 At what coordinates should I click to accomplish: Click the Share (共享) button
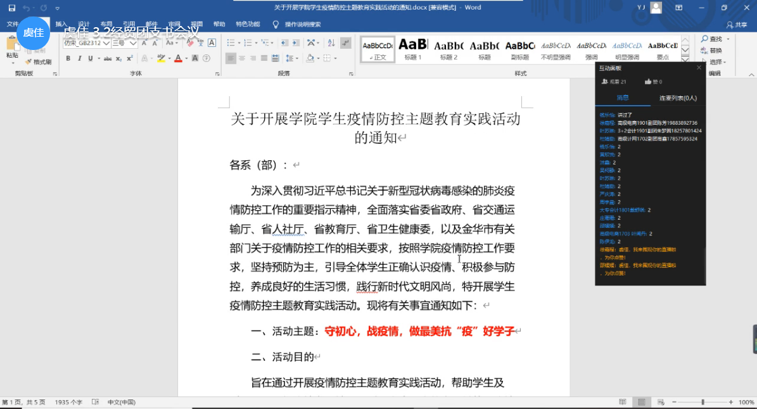click(x=737, y=24)
